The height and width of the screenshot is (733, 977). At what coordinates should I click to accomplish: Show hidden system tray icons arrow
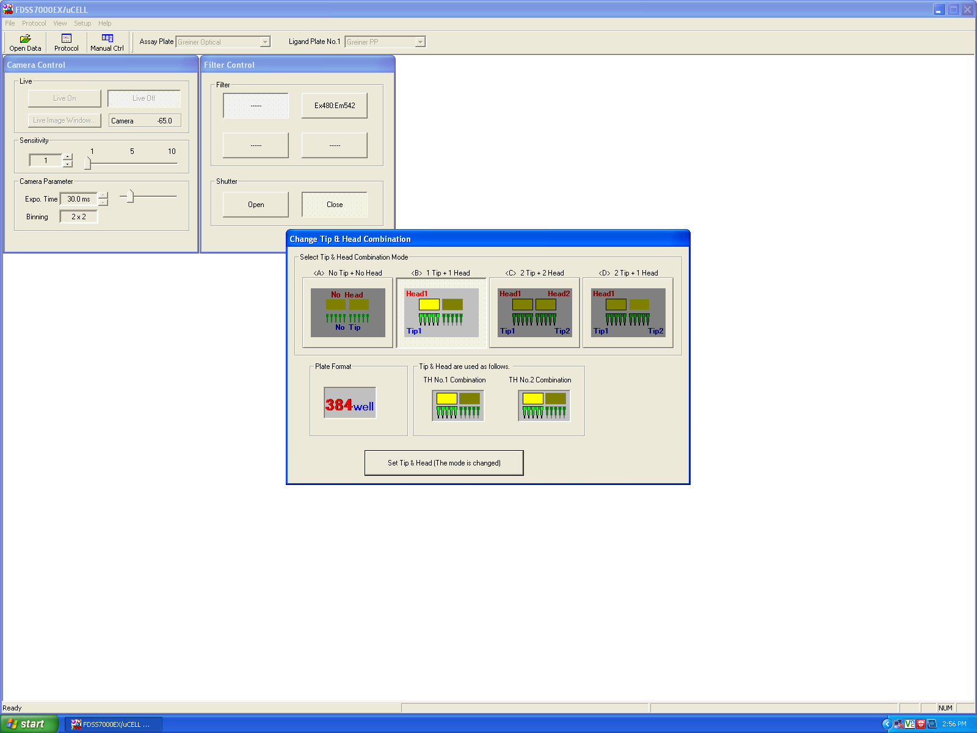887,724
